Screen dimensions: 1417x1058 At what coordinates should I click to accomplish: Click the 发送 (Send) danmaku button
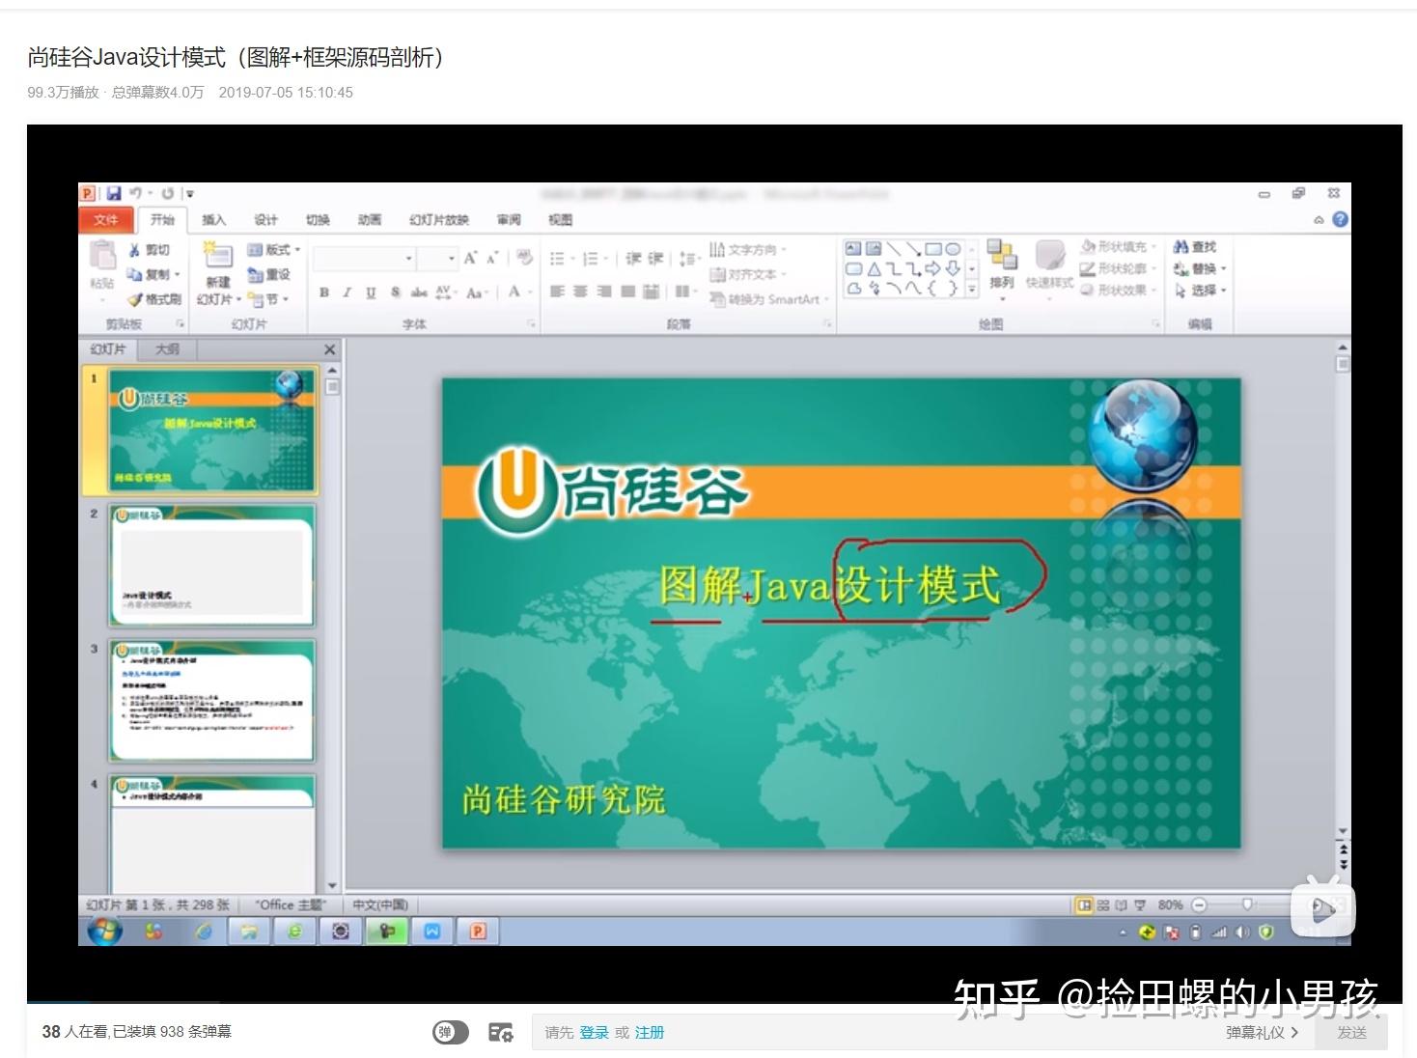click(x=1351, y=1032)
